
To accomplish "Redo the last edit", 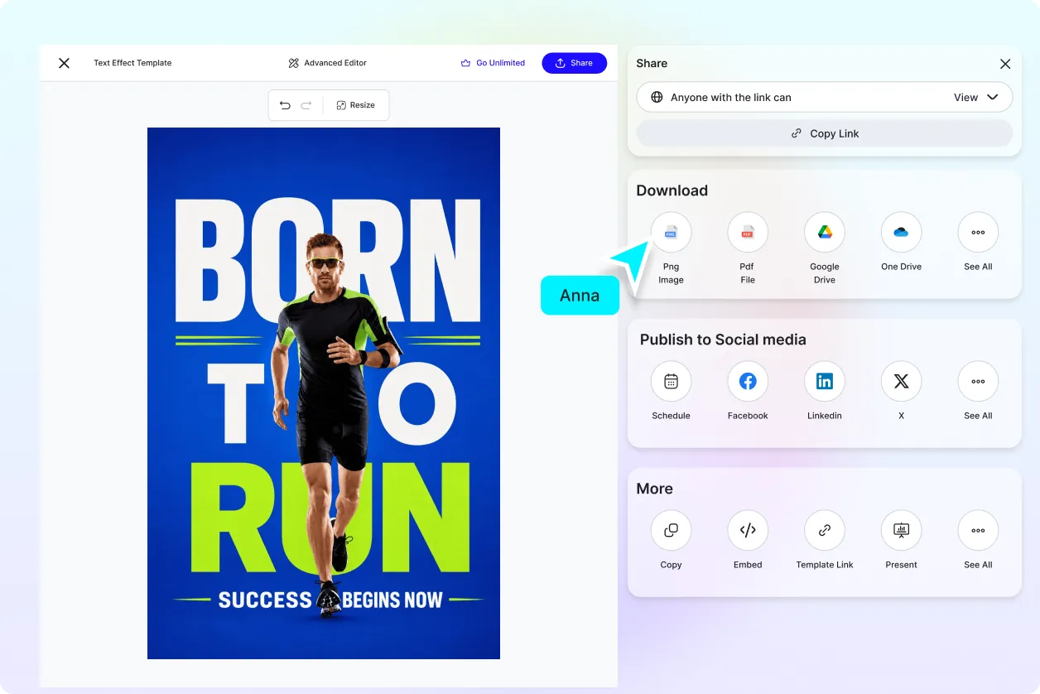I will [306, 105].
